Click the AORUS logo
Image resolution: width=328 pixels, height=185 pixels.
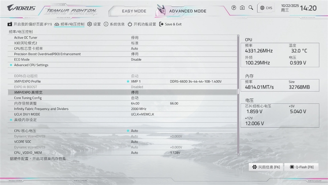[21, 8]
